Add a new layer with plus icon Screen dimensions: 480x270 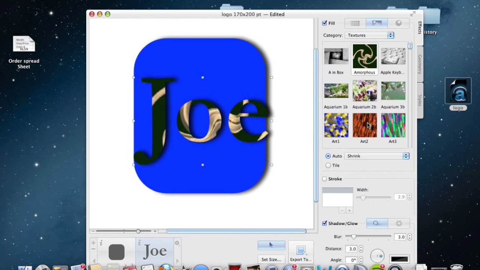click(x=93, y=243)
